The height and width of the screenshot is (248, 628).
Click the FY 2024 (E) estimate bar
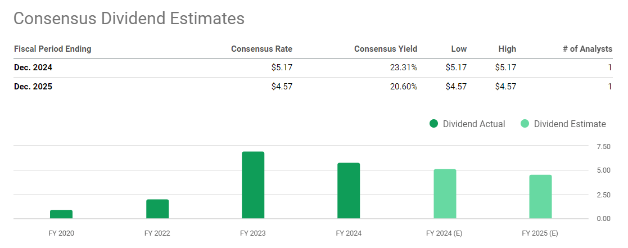[x=445, y=194]
